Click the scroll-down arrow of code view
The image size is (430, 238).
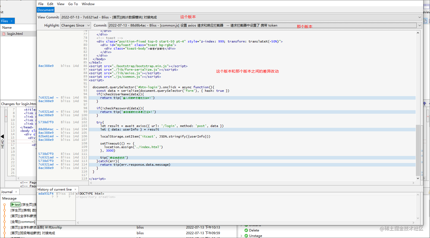418,178
